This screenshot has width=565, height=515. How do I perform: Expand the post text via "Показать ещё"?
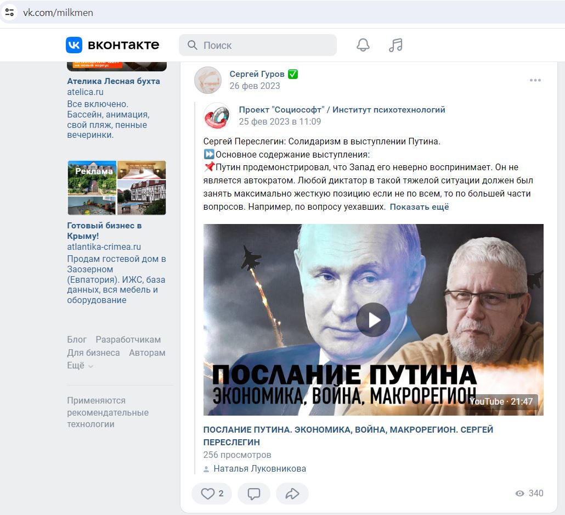click(419, 207)
